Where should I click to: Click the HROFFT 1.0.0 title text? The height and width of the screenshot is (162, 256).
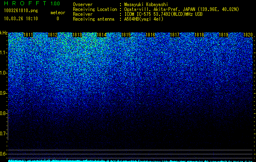(x=32, y=3)
